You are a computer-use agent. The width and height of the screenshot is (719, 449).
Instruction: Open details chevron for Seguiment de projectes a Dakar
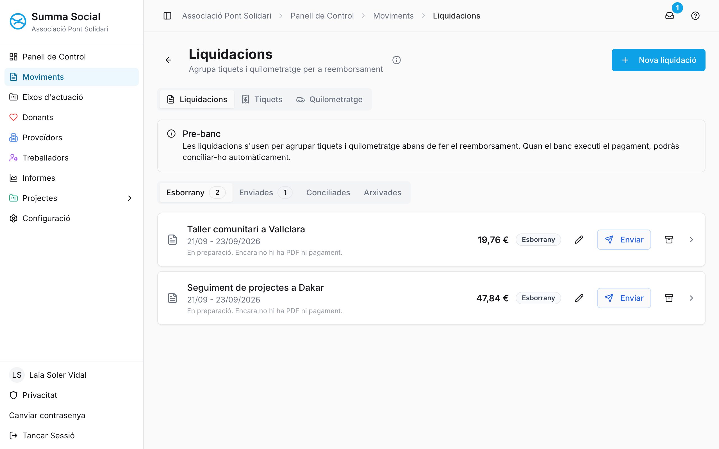tap(691, 298)
